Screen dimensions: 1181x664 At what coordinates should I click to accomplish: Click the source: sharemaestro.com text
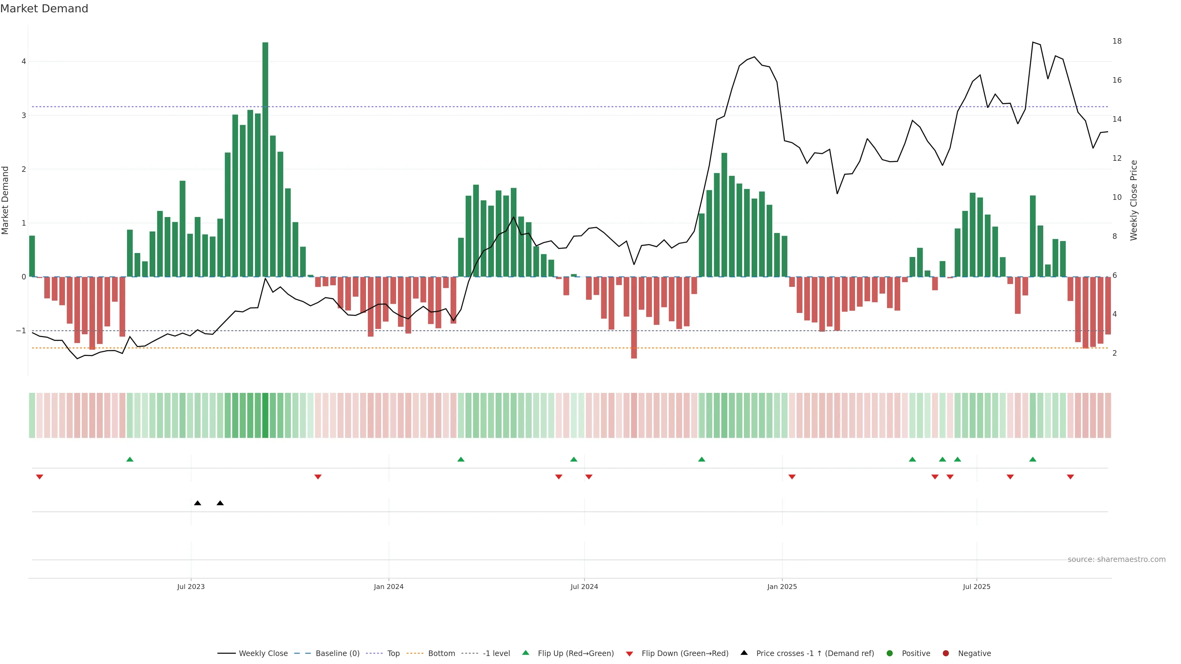pyautogui.click(x=1116, y=559)
